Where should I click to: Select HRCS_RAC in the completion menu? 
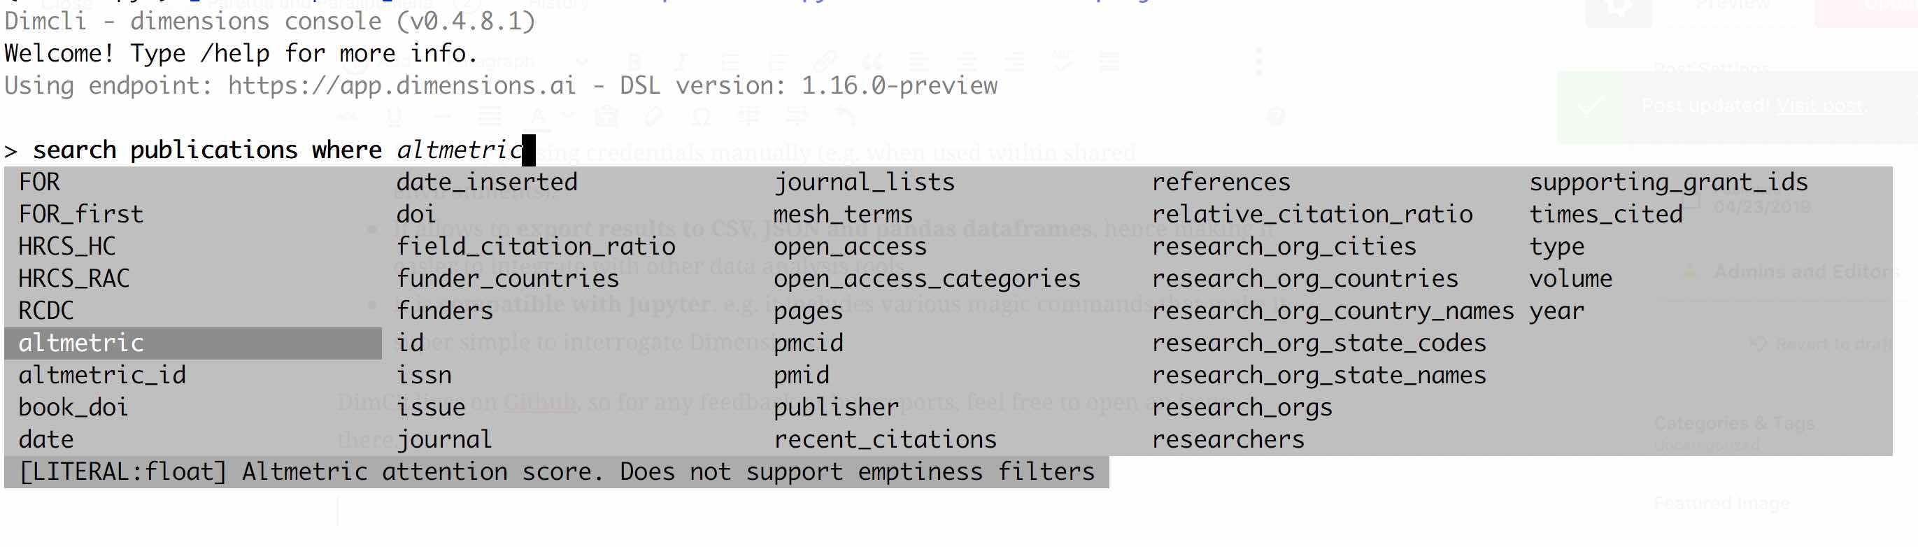(73, 278)
